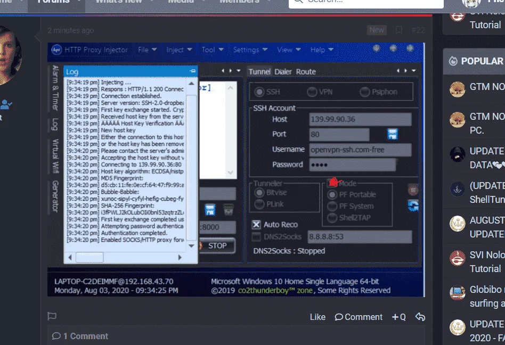This screenshot has height=345, width=505.
Task: Click the round icon above refresh icon
Action: pos(413,190)
